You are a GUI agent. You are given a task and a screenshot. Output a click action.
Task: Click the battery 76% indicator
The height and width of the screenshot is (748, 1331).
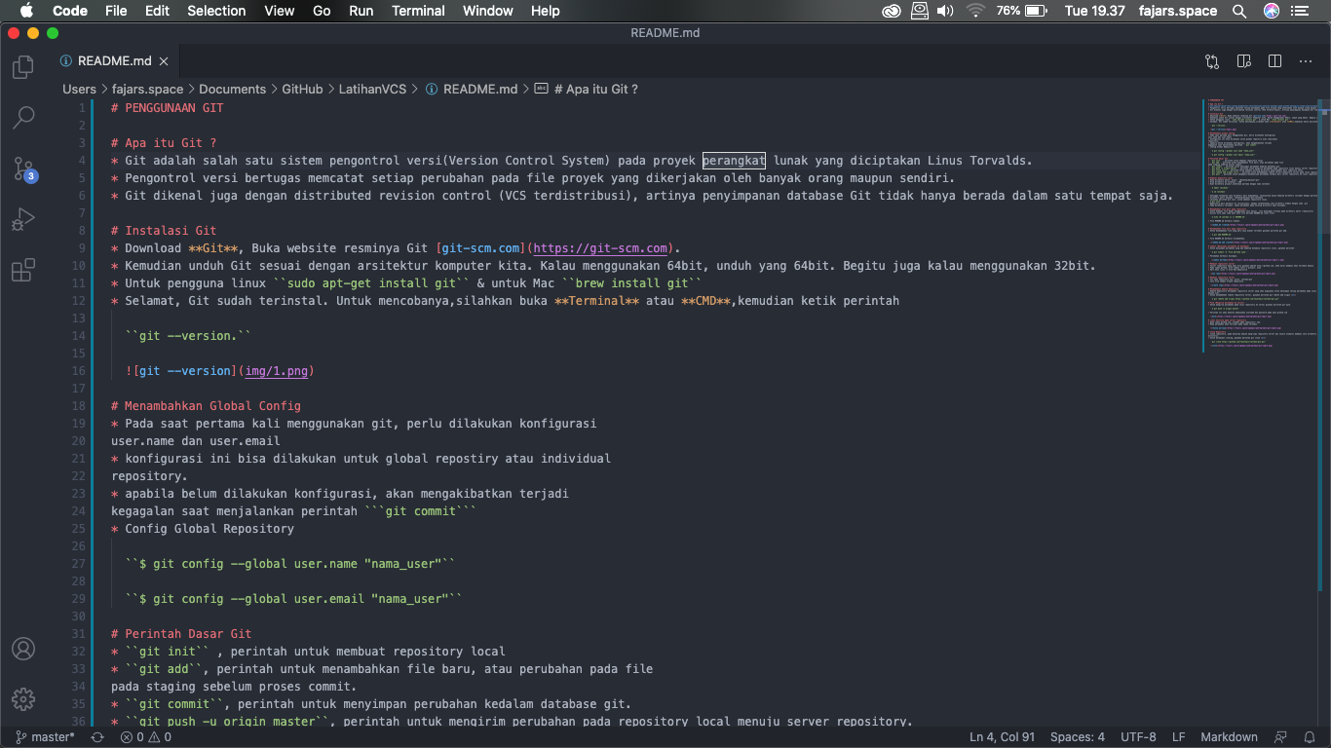tap(1021, 11)
